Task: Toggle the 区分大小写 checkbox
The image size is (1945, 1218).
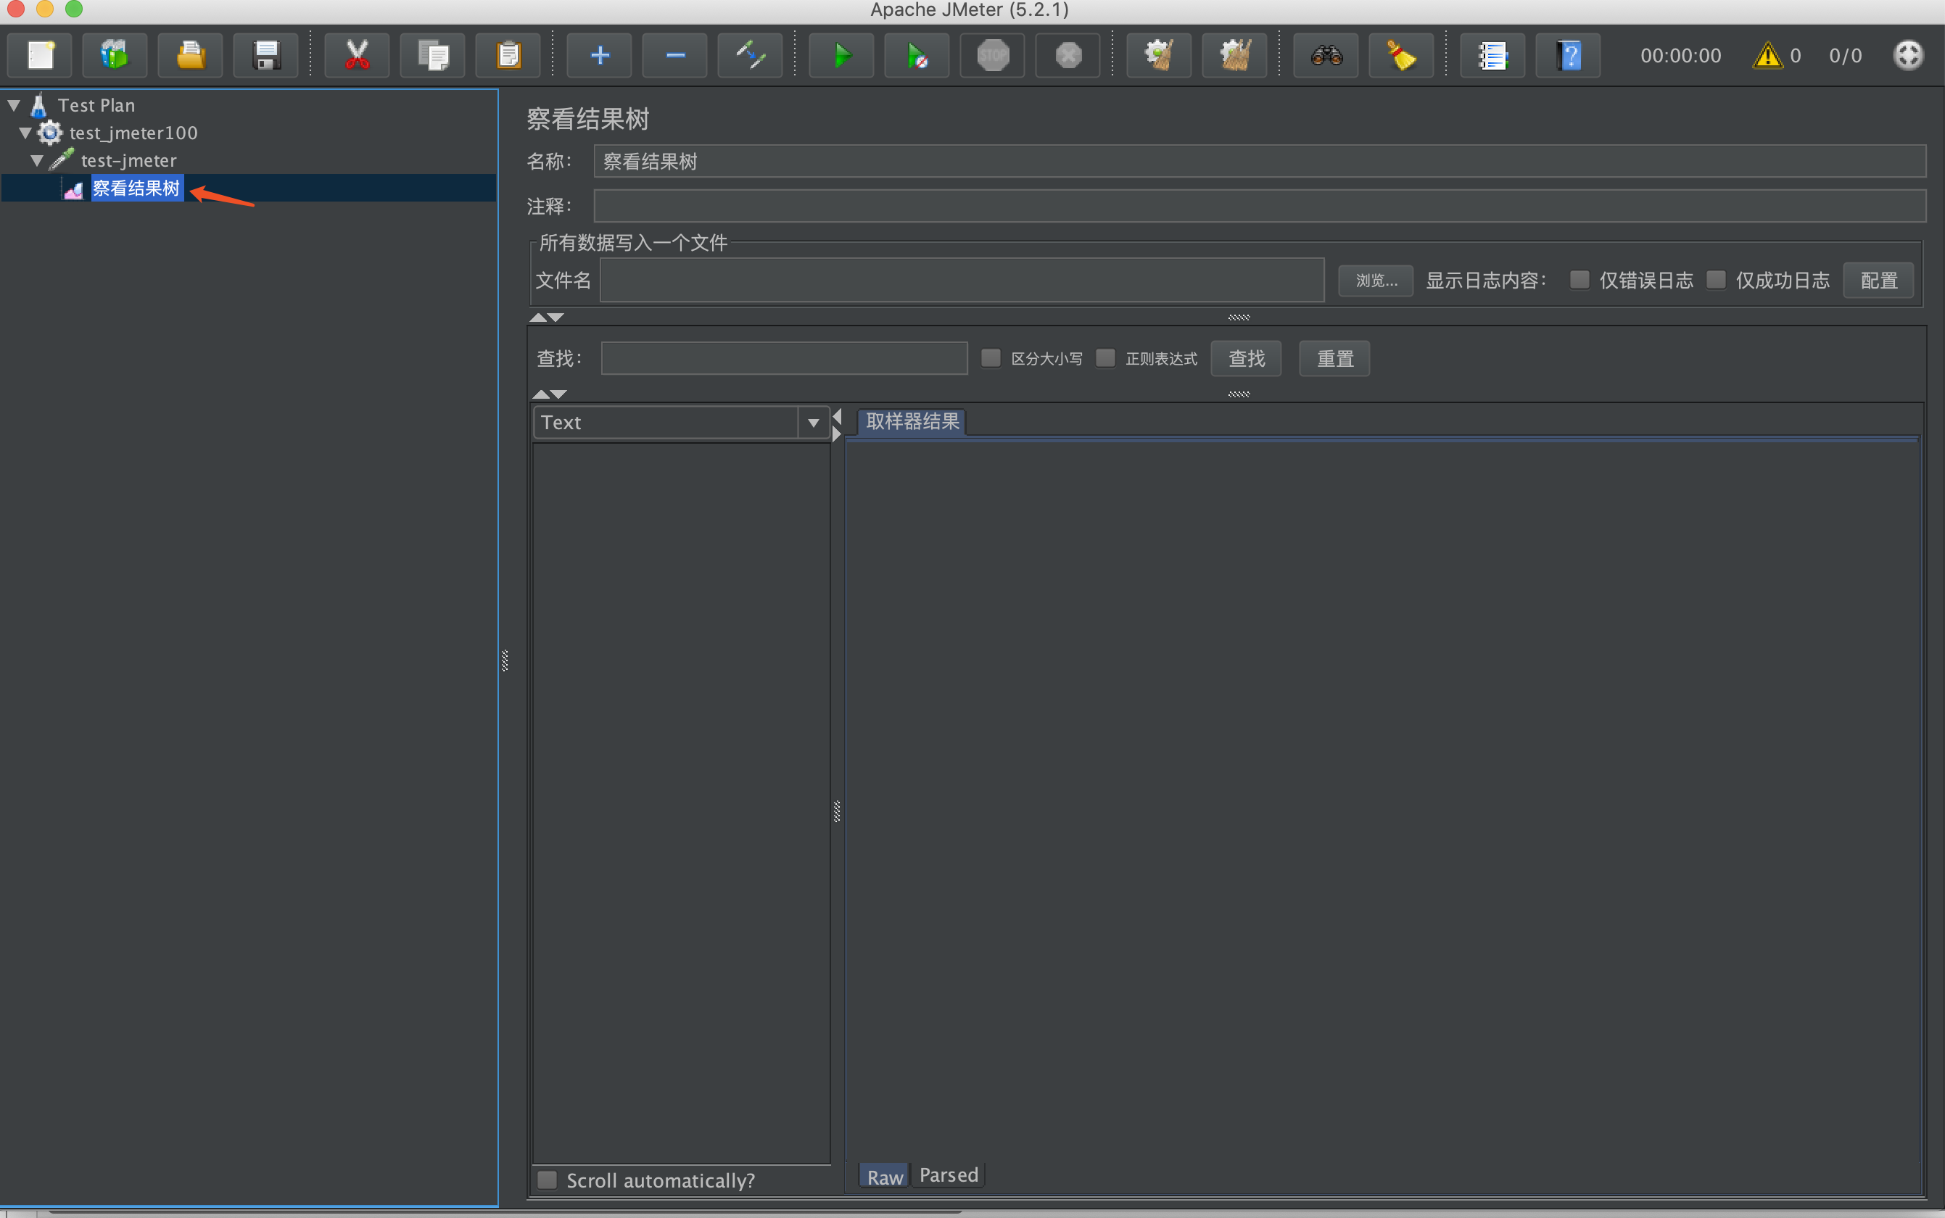Action: (991, 357)
